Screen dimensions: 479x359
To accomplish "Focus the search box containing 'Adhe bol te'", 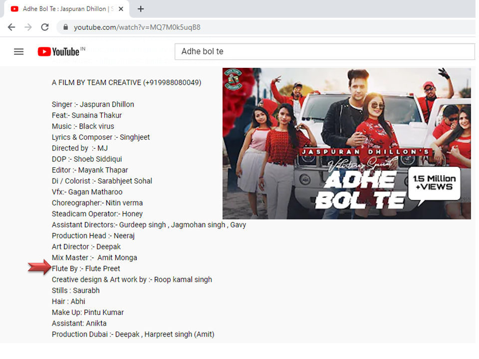I will (324, 51).
